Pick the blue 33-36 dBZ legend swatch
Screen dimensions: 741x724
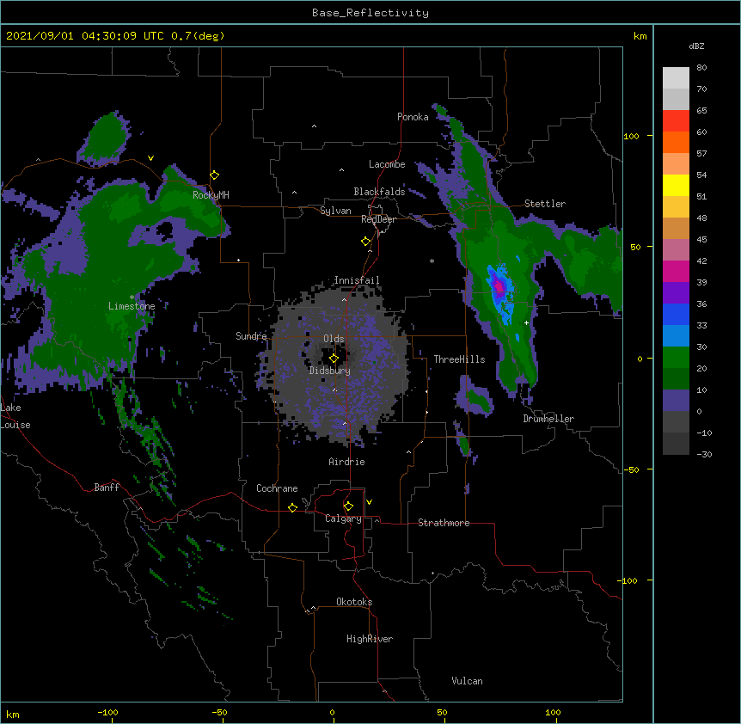point(676,314)
